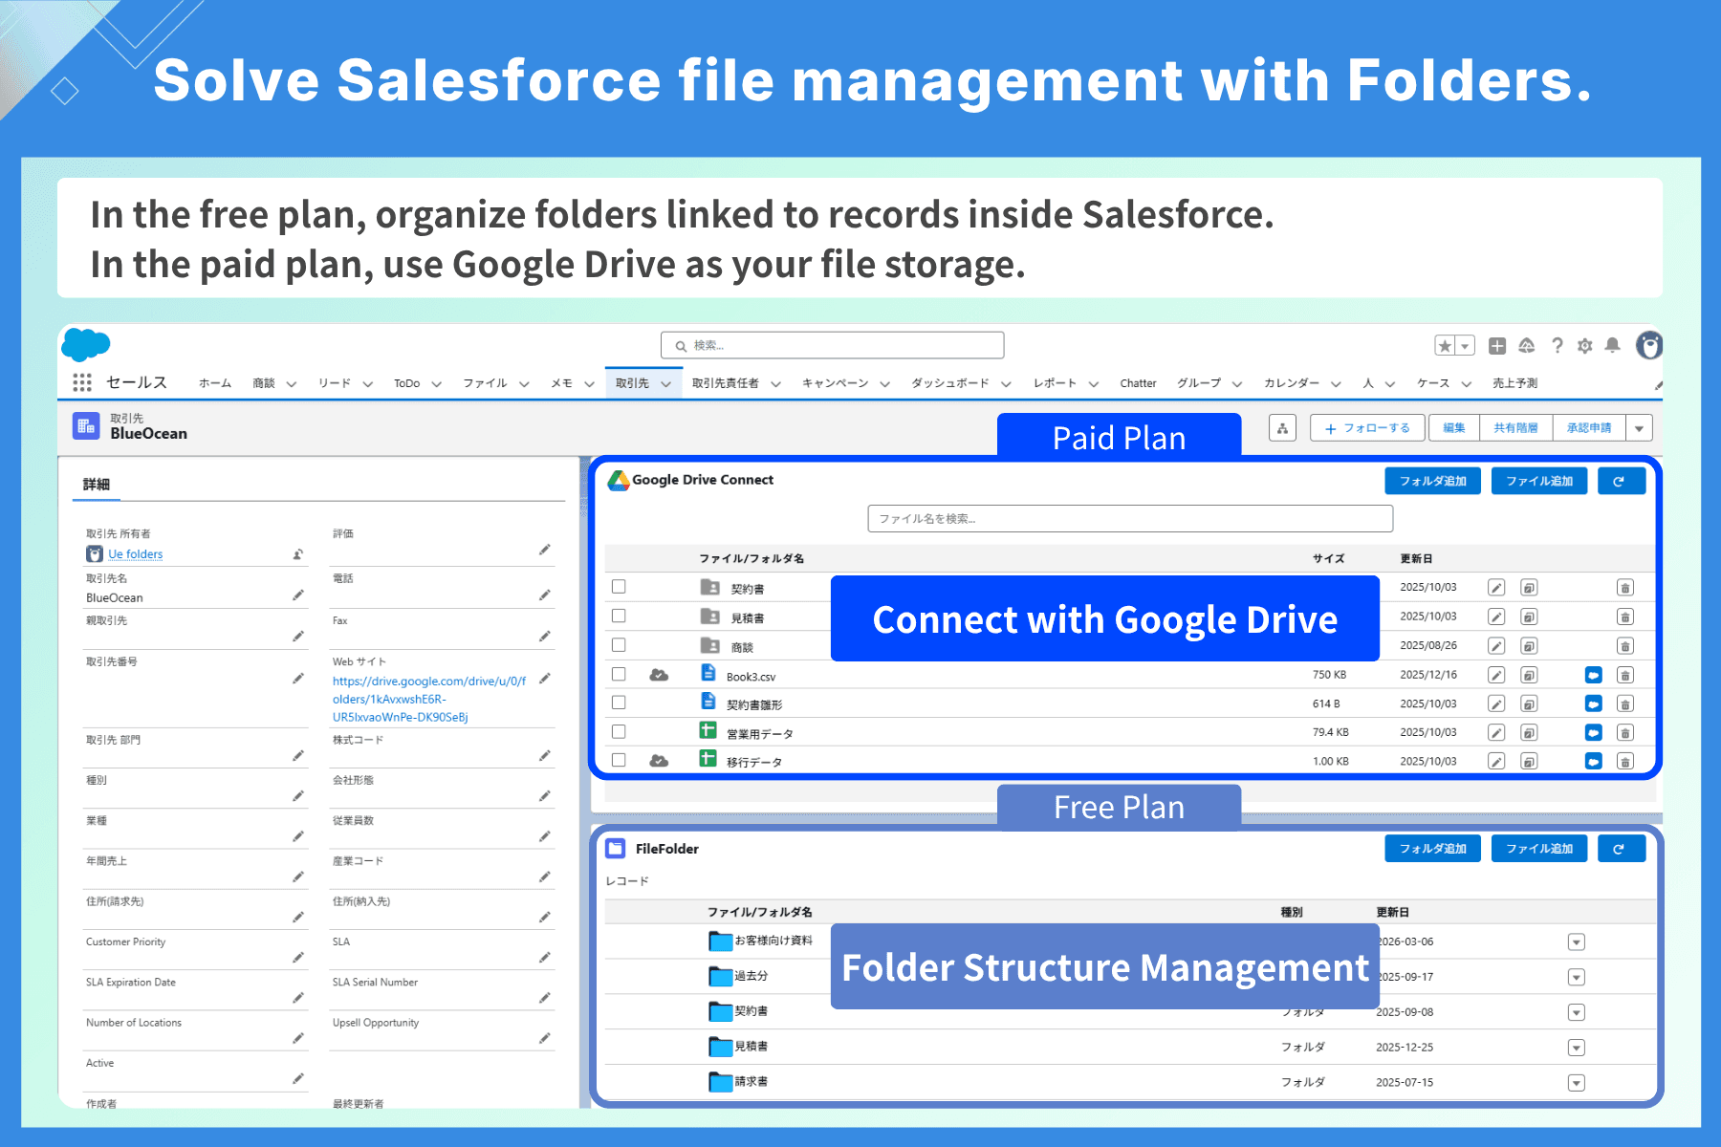Click the copy icon in the 見積書 row
1721x1147 pixels.
click(1530, 617)
